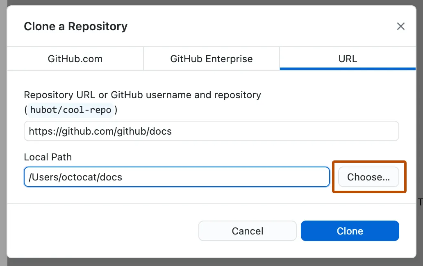423x266 pixels.
Task: Confirm cloning the docs repository
Action: click(x=350, y=231)
